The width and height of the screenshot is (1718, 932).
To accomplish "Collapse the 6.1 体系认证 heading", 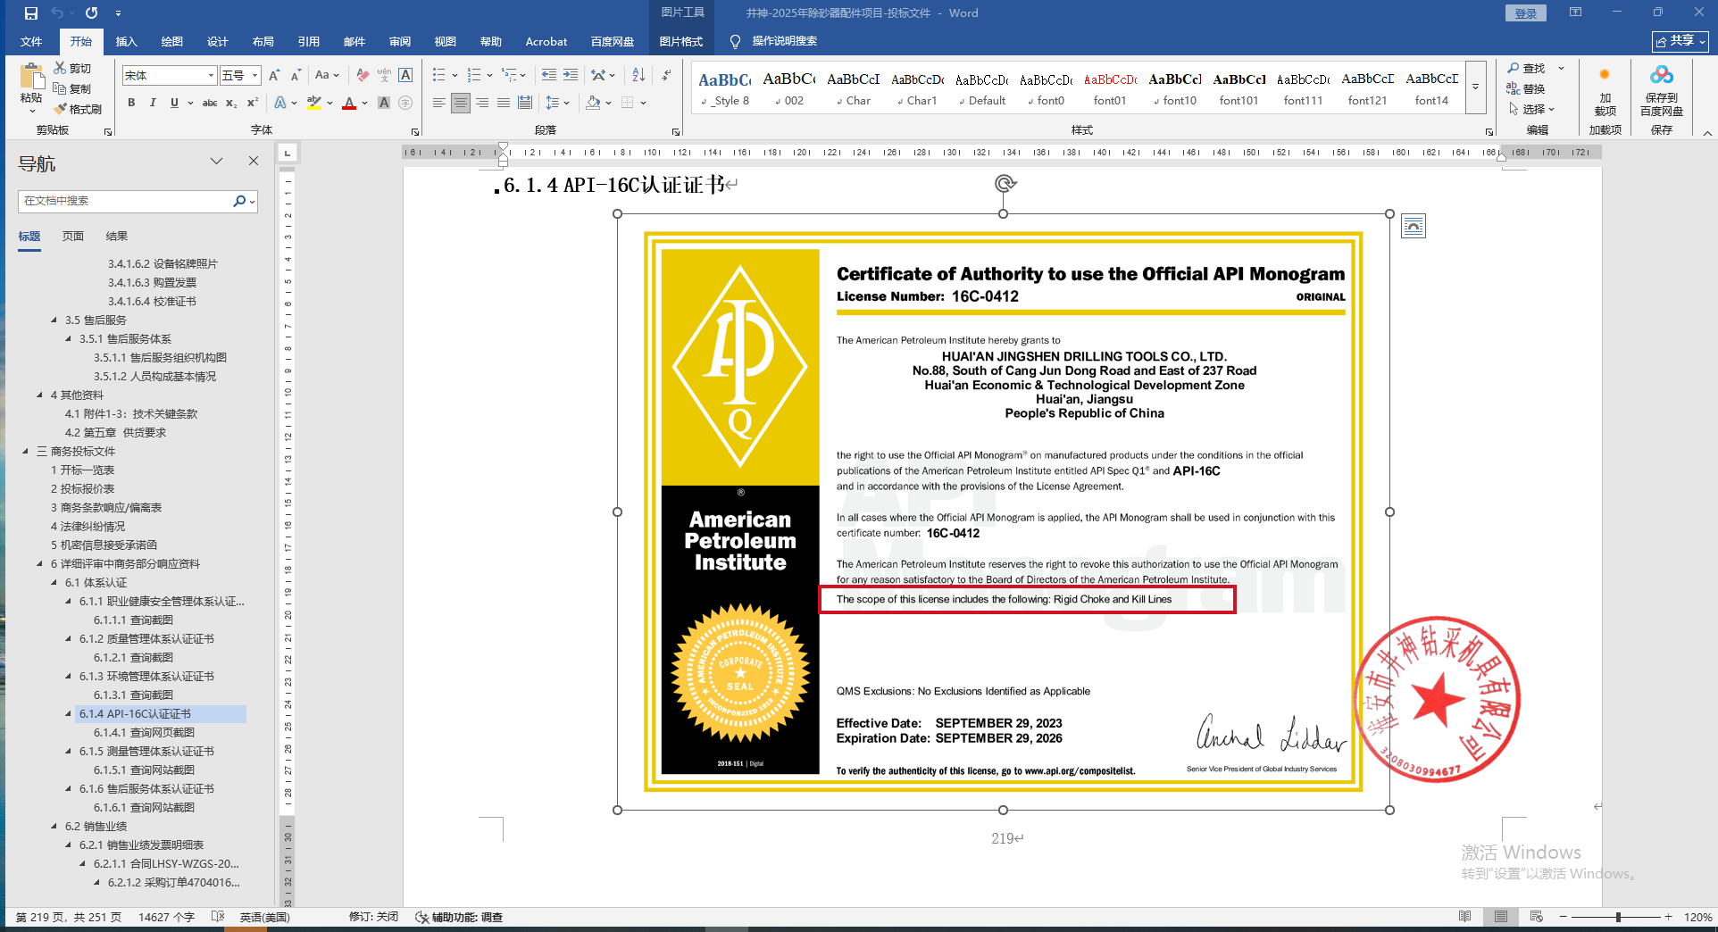I will 54,582.
